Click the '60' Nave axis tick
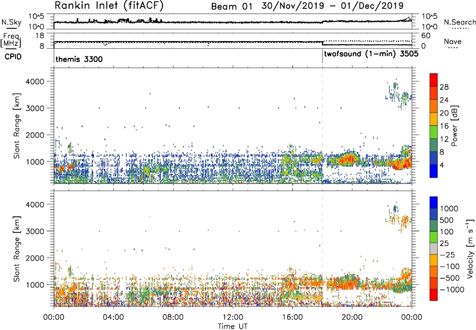 pyautogui.click(x=426, y=36)
